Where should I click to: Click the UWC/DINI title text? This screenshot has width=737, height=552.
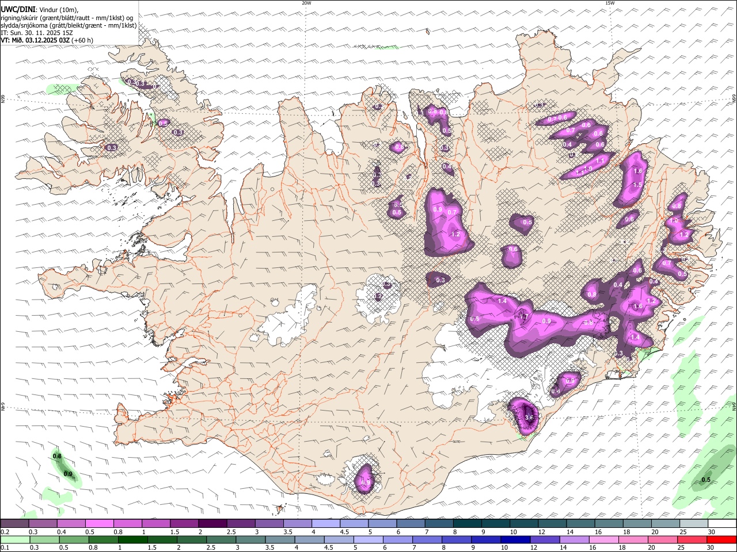17,10
